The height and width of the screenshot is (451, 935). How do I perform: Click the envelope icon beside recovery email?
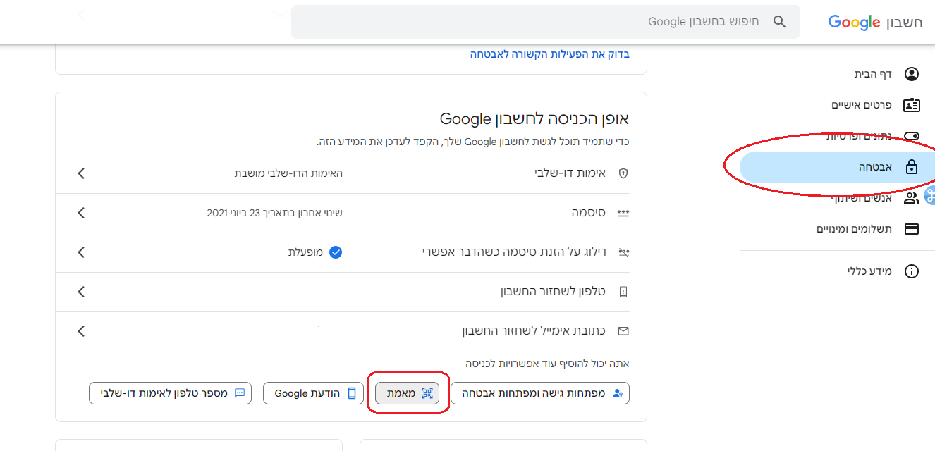tap(623, 331)
